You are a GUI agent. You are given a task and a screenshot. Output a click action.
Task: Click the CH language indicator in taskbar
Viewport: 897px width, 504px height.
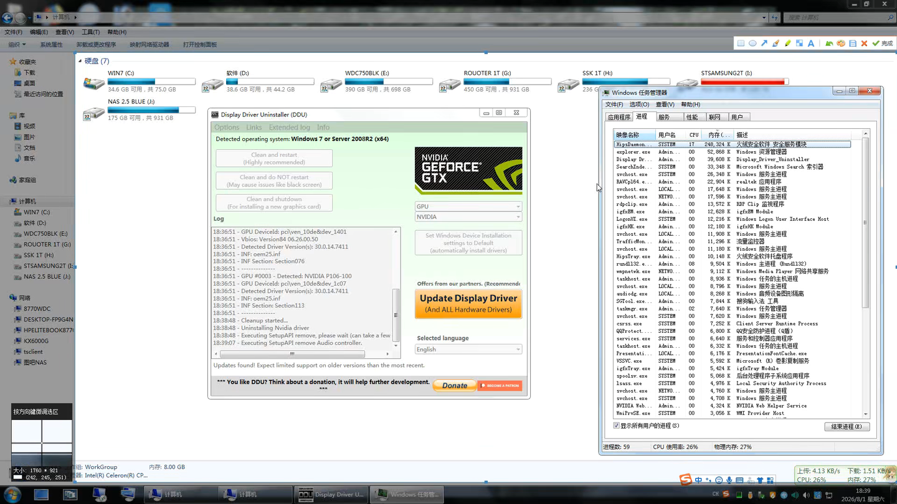[715, 495]
